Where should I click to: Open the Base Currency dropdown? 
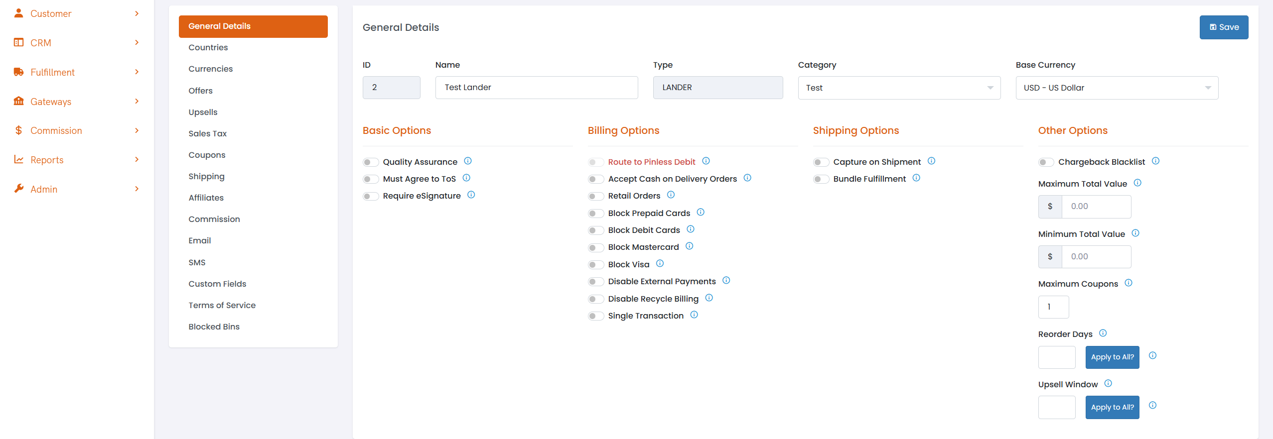coord(1117,88)
